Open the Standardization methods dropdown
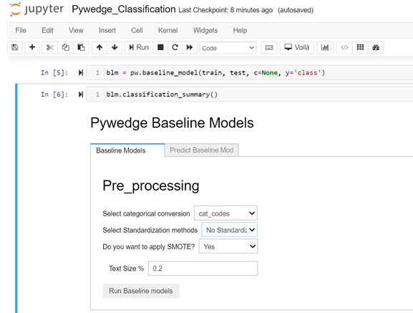Screen dimensions: 413x313 coord(230,230)
